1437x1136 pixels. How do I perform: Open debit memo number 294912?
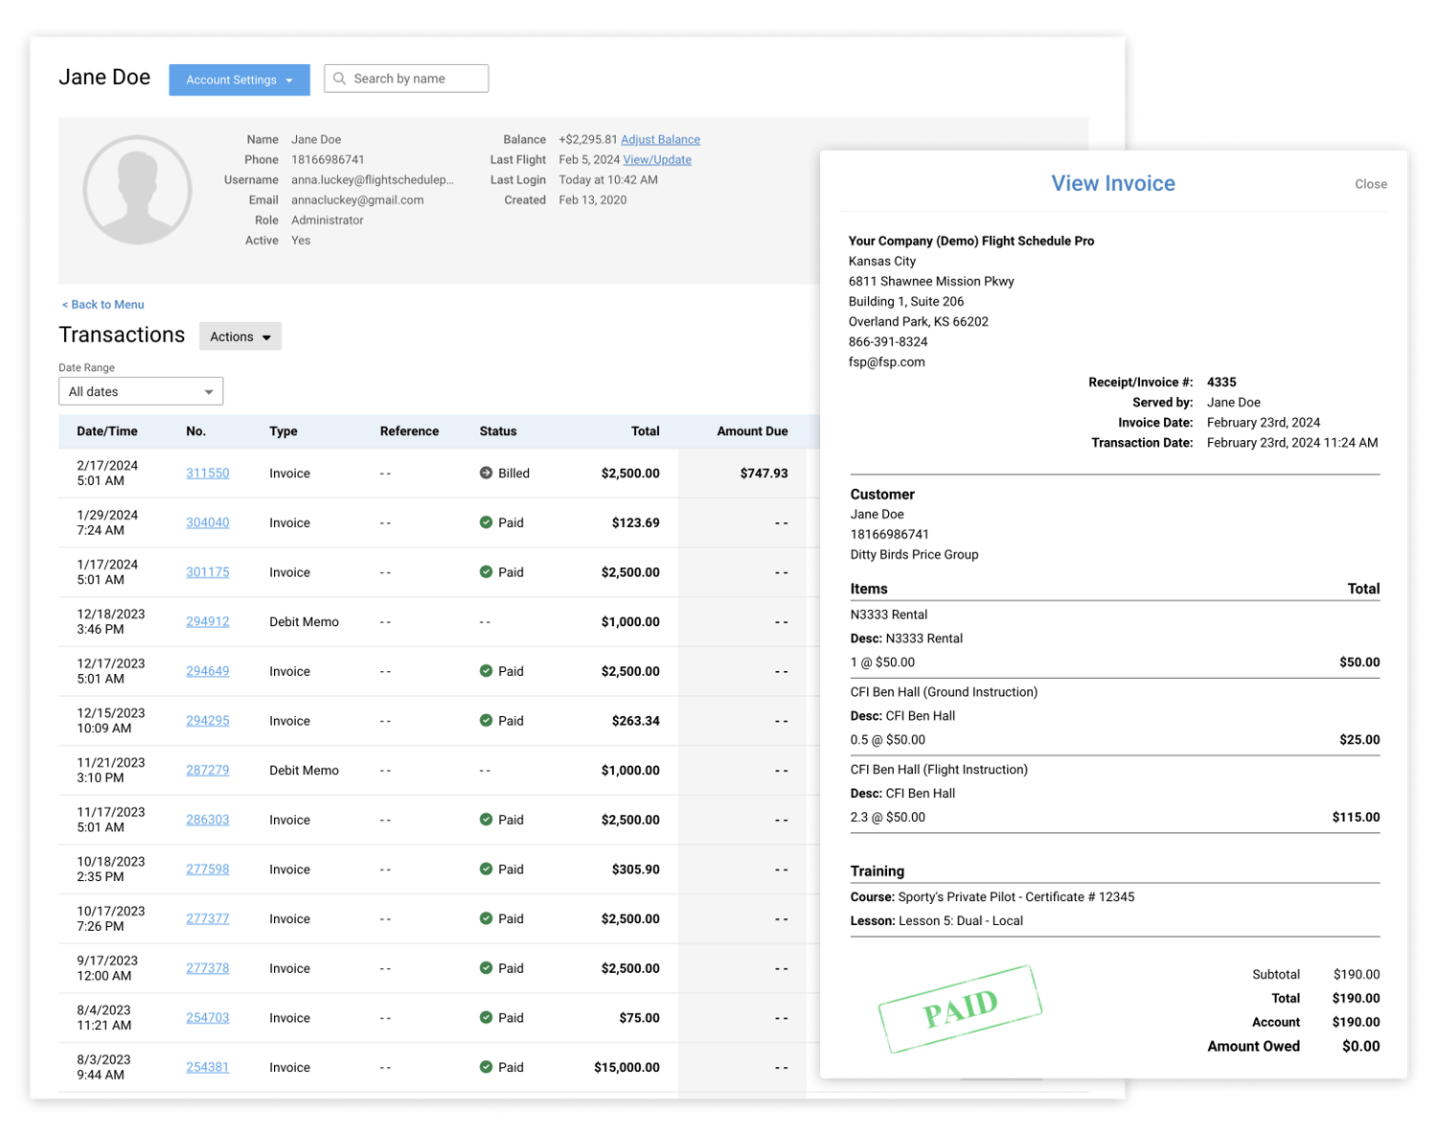tap(208, 621)
